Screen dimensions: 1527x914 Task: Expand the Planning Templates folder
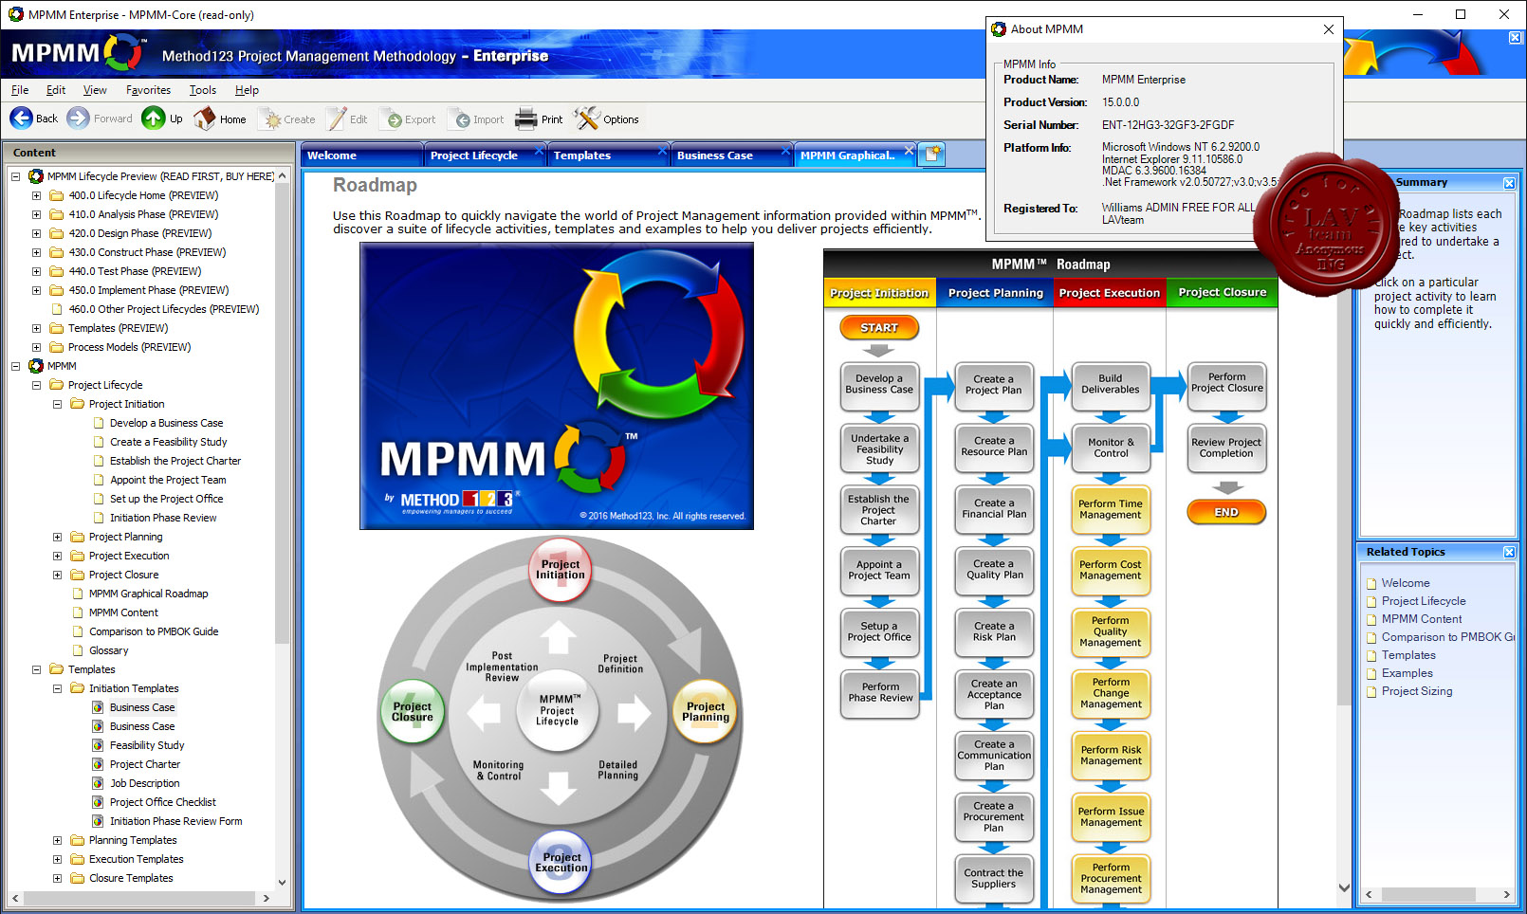coord(57,840)
